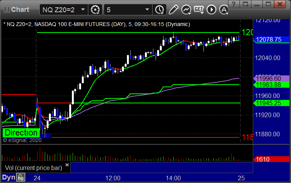Image resolution: width=291 pixels, height=183 pixels.
Task: Start bar replay with the play icon
Action: [211, 10]
